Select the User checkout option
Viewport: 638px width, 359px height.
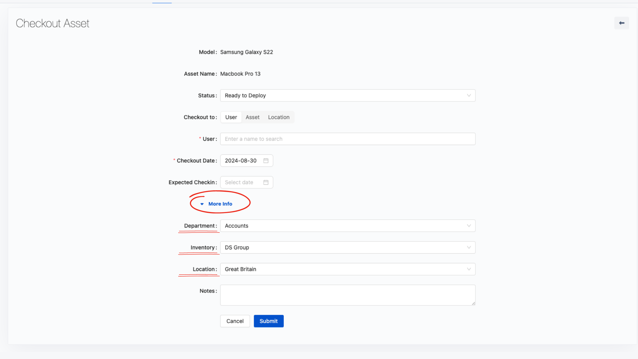point(231,117)
